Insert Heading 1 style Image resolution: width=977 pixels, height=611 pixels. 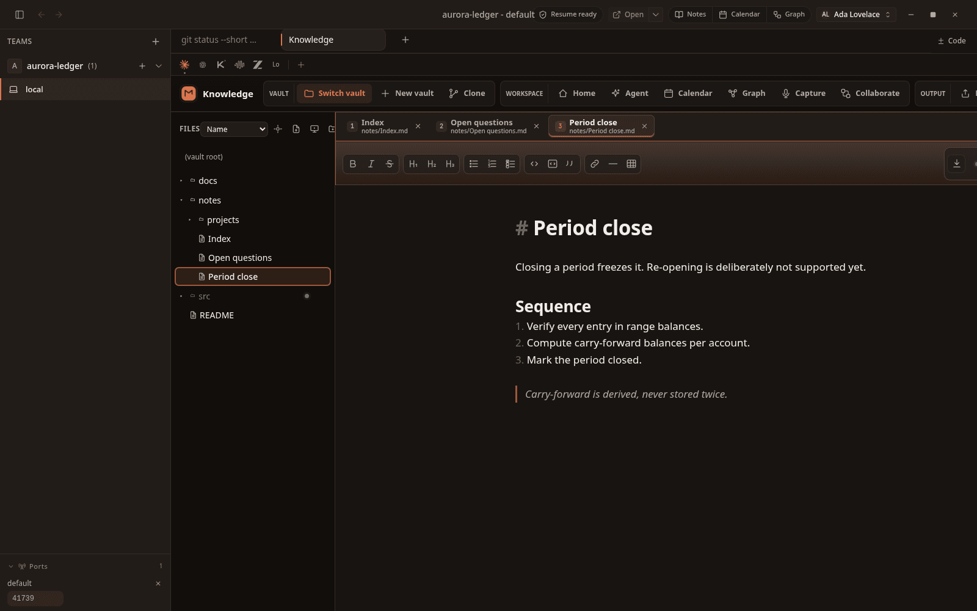point(413,164)
